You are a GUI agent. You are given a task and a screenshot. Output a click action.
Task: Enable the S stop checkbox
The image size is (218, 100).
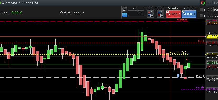point(201,16)
